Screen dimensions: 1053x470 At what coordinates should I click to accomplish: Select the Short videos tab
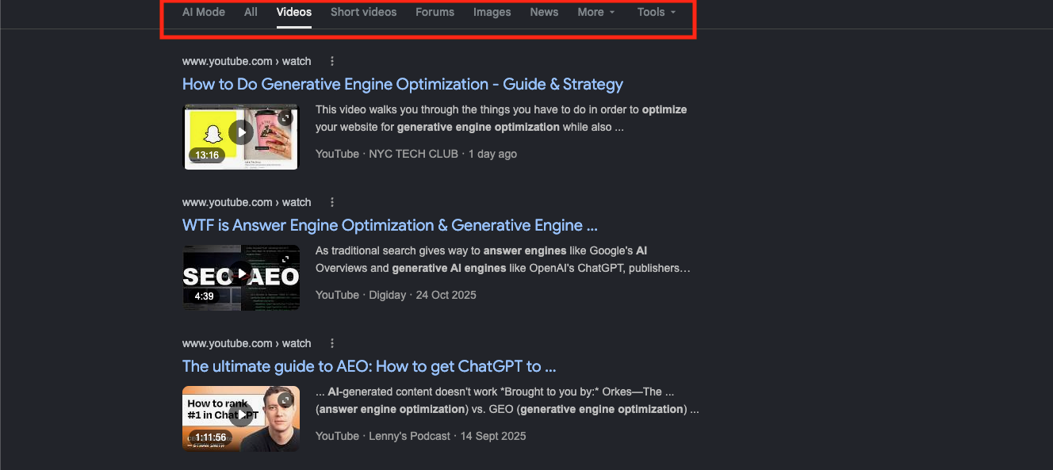363,12
